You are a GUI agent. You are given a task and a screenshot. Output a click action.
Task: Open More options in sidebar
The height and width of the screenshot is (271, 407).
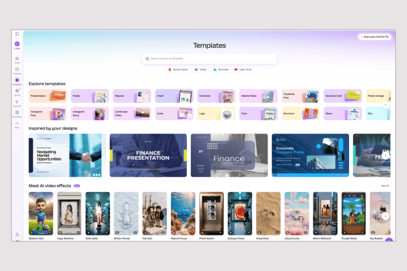coord(17,125)
